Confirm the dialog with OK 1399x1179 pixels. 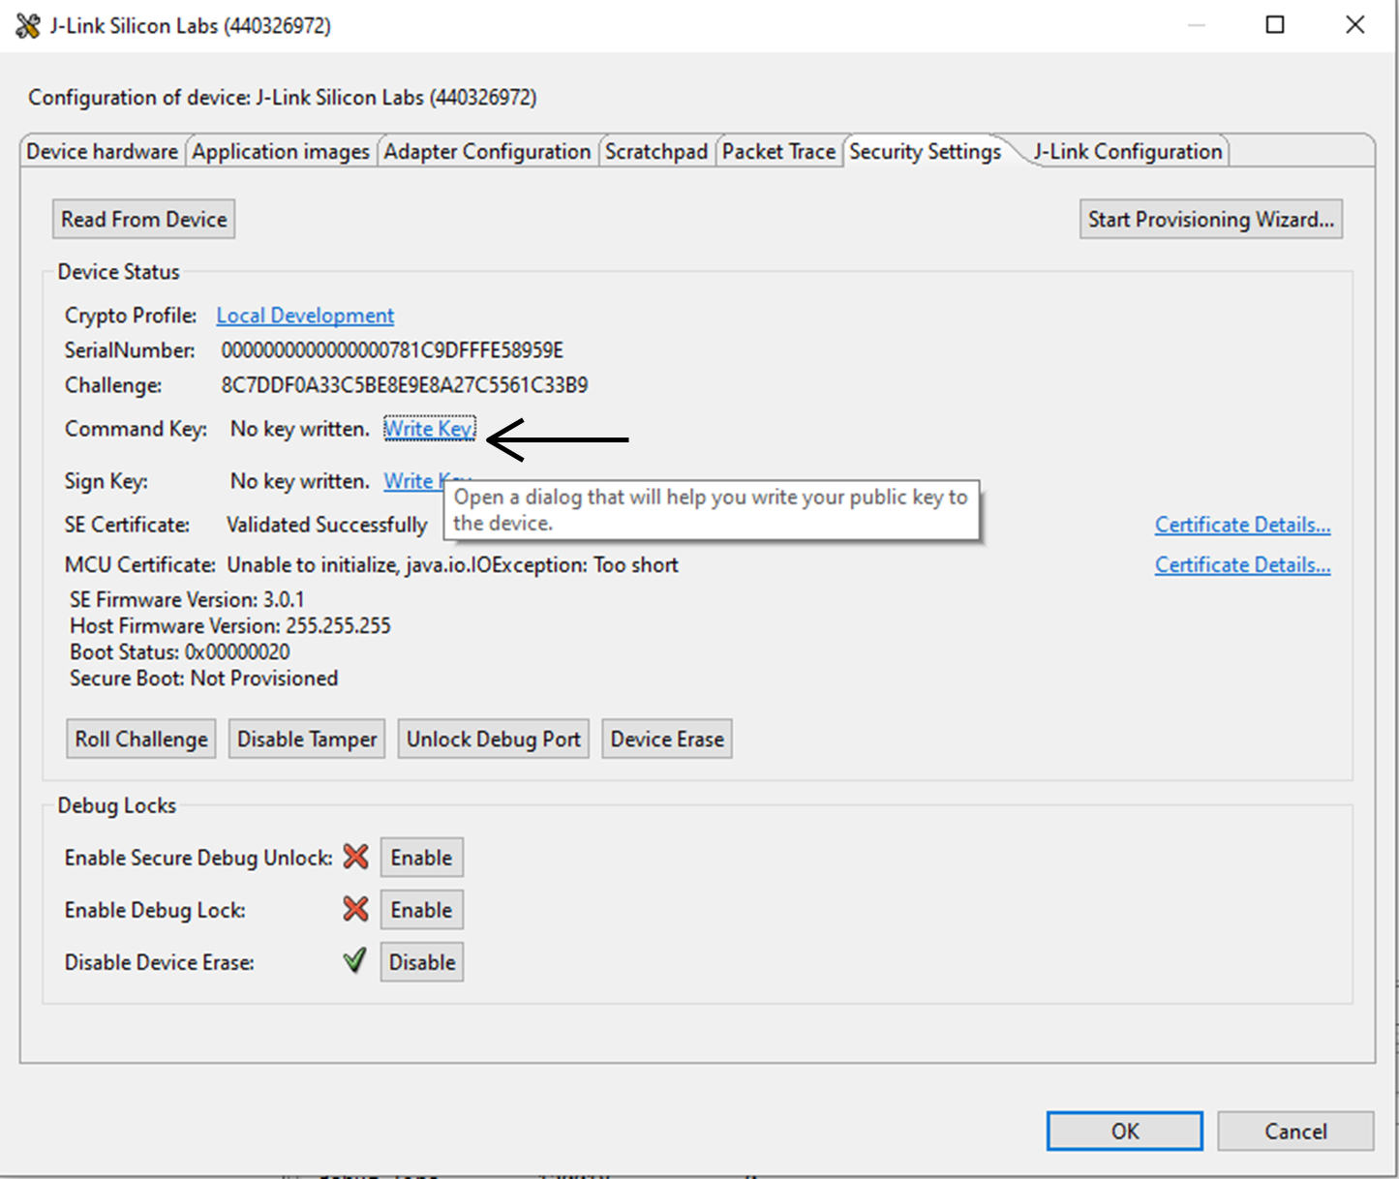pyautogui.click(x=1125, y=1131)
